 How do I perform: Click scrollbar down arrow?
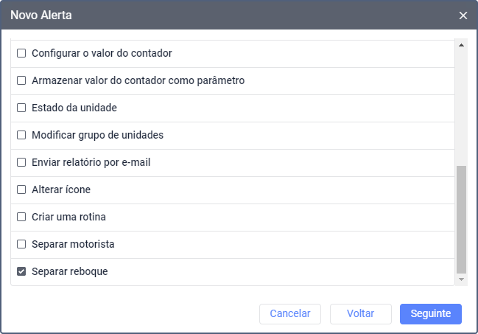point(462,279)
